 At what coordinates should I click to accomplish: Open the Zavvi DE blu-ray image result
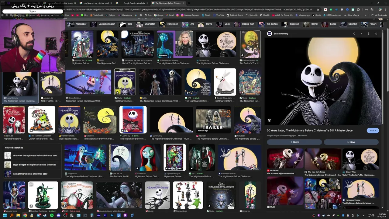coord(133,120)
